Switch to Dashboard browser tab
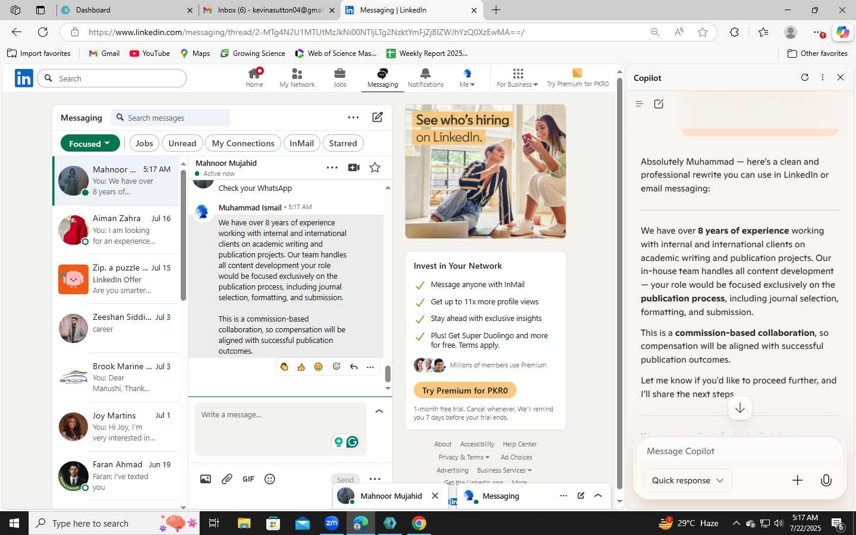The height and width of the screenshot is (535, 856). point(127,10)
